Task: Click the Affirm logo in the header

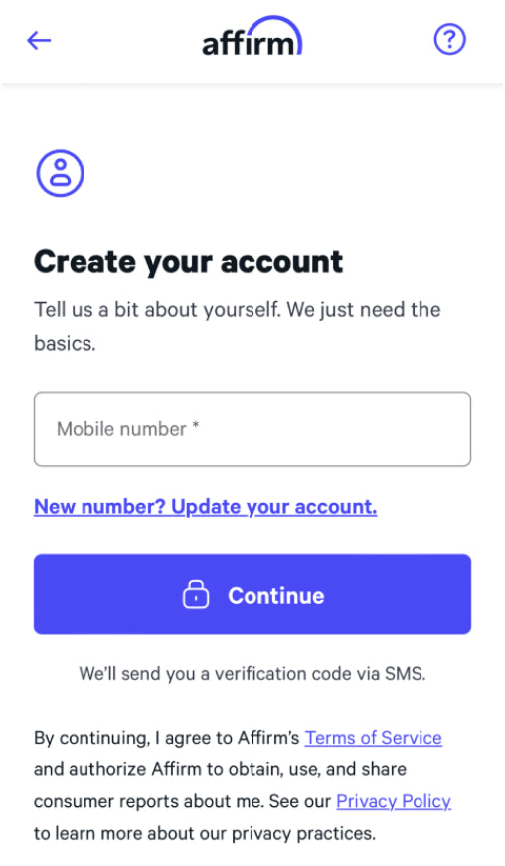Action: [252, 37]
